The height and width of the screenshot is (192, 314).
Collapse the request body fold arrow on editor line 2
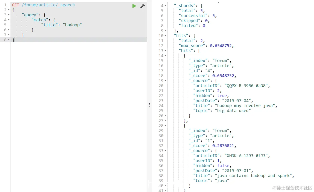point(9,10)
